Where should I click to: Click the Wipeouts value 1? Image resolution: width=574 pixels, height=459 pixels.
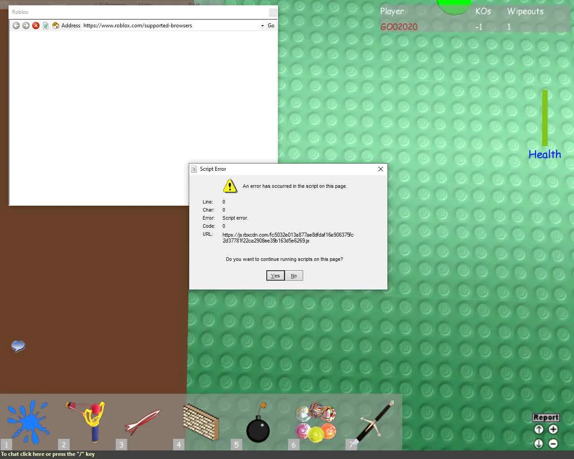click(x=509, y=27)
